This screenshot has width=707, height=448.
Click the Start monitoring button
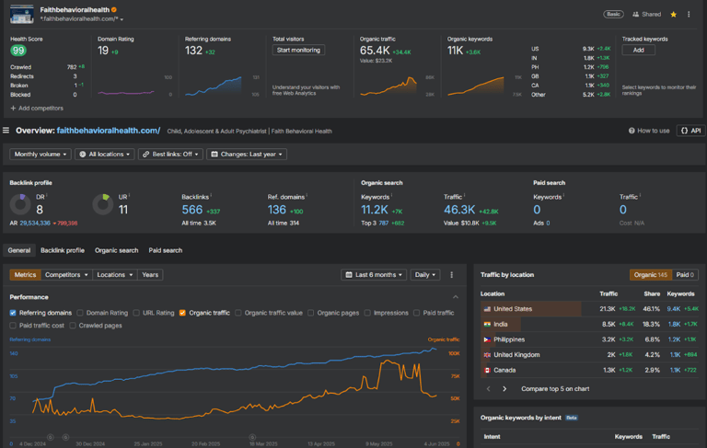[x=299, y=50]
